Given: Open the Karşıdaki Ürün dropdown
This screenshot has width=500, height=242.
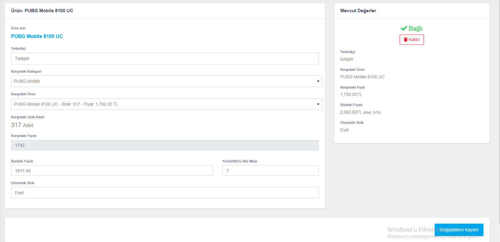Looking at the screenshot, I should click(166, 104).
